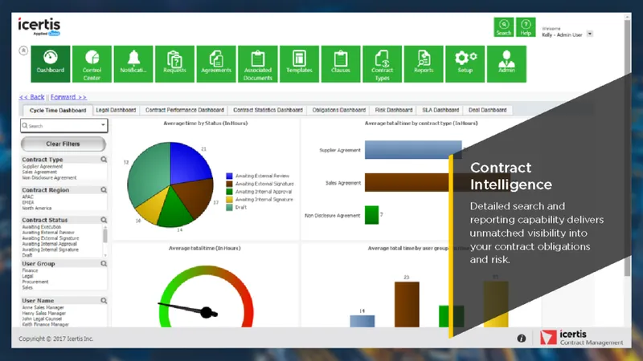Select Awaiting Internal Approval in Contract Status filter

click(x=49, y=244)
